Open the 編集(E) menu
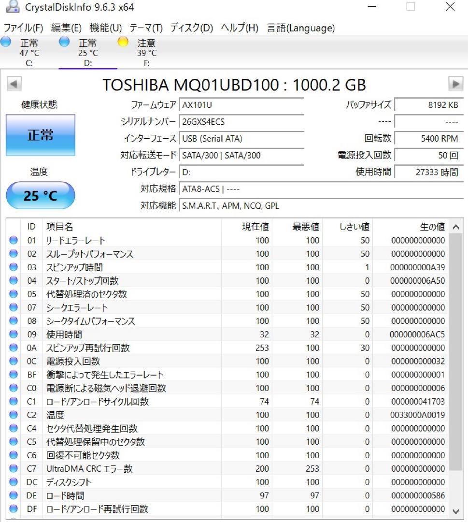 (x=66, y=28)
